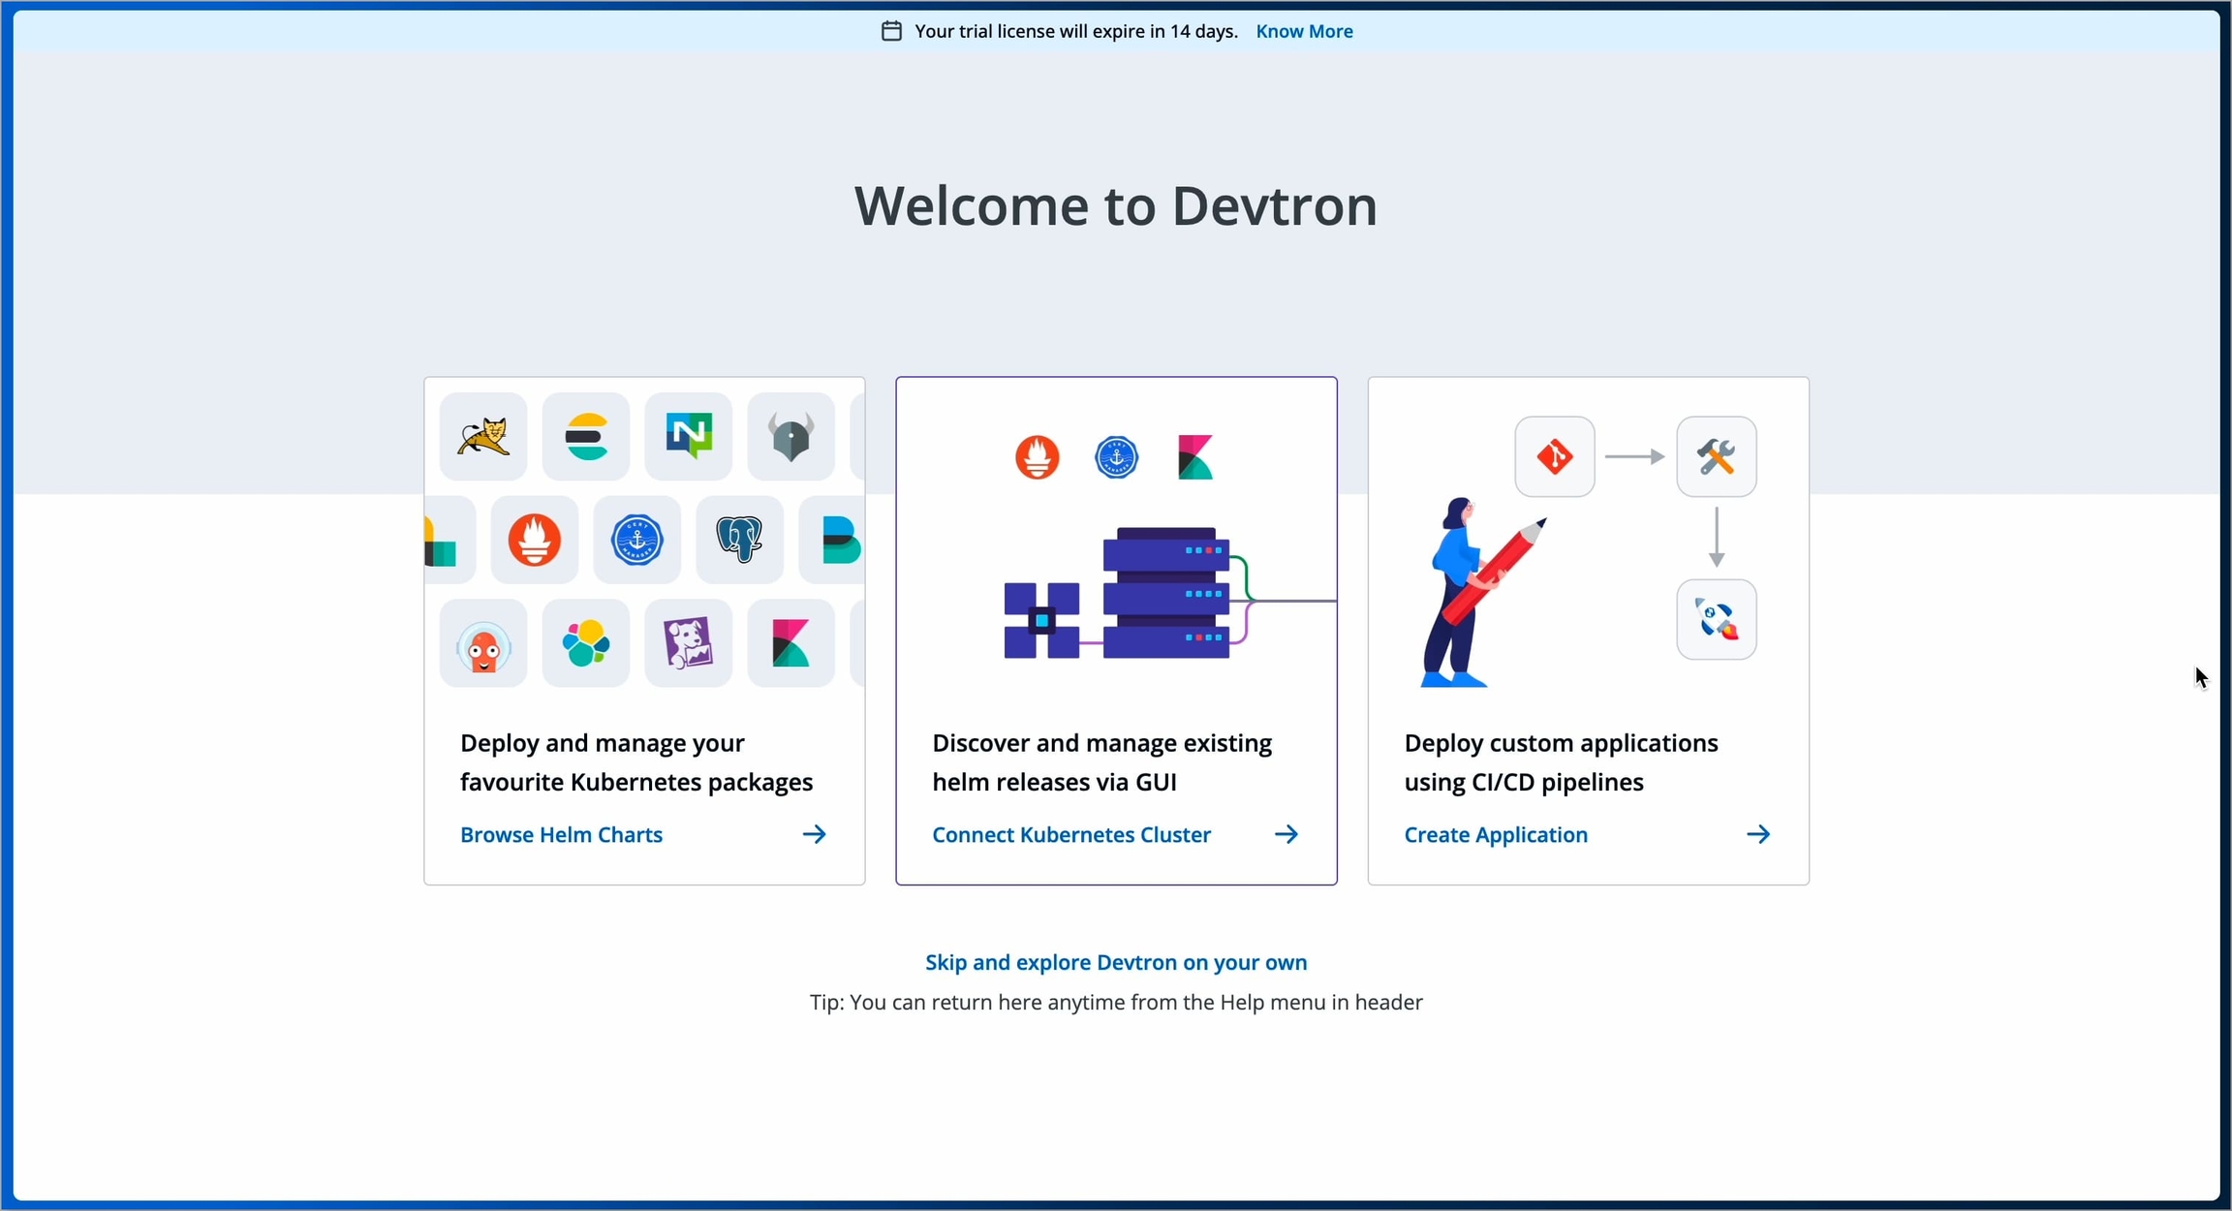
Task: Click the Elasticsearch icon in helm charts card
Action: 586,436
